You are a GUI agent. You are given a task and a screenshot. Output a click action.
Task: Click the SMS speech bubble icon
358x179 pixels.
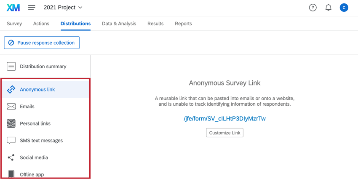11,141
